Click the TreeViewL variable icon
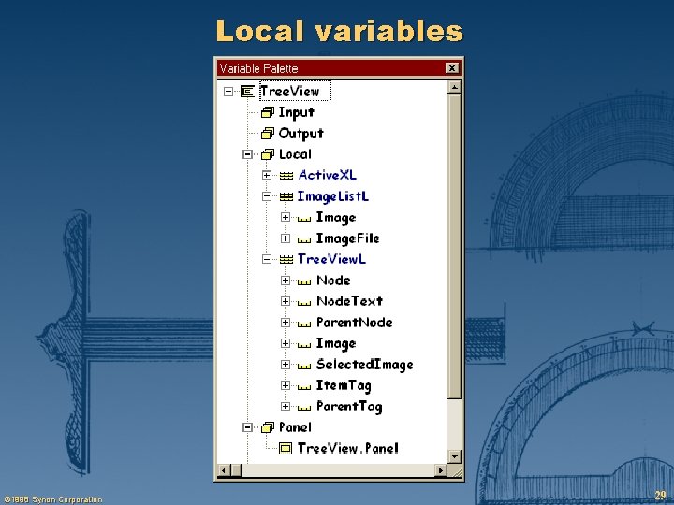Image resolution: width=674 pixels, height=505 pixels. 286,259
